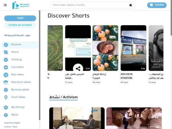The image size is (172, 129).
Task: Click the sidebar vertical scrollbar
Action: 40,65
